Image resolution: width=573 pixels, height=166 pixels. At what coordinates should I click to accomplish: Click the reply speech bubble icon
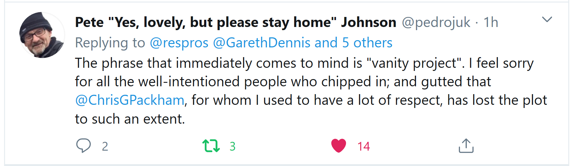(83, 146)
